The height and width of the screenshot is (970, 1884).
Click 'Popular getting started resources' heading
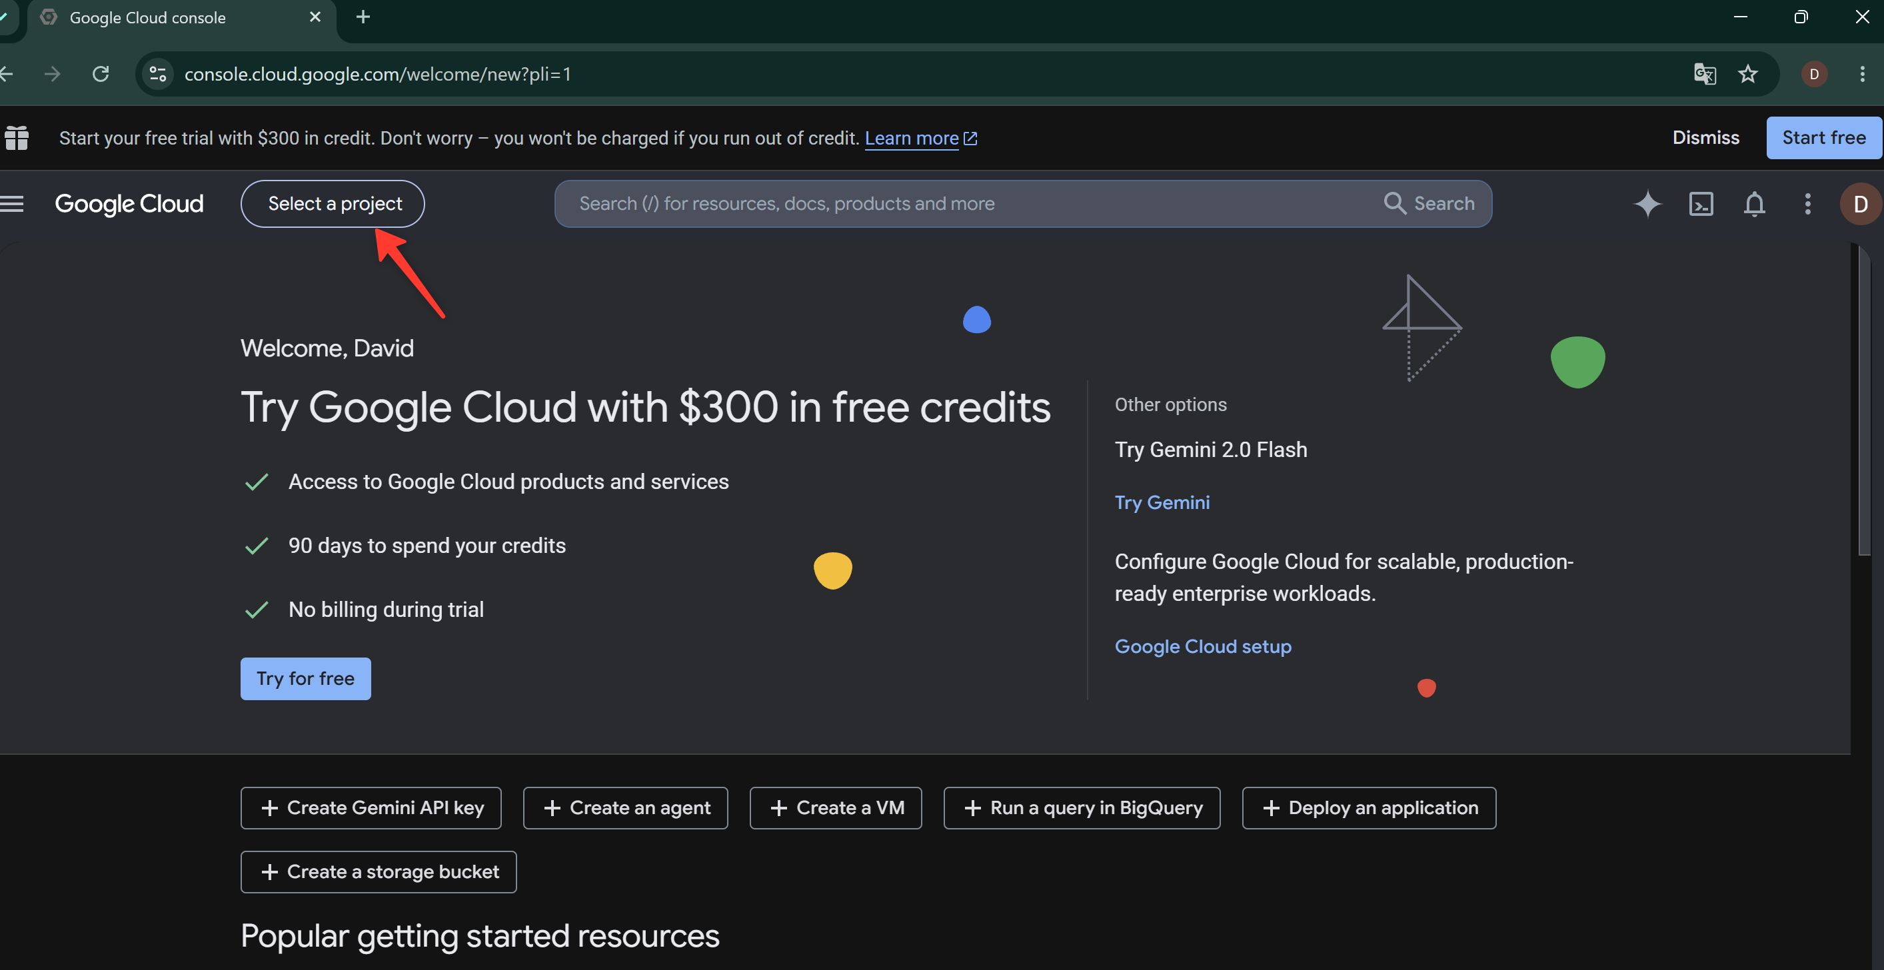480,935
